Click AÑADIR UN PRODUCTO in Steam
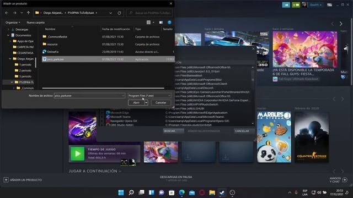353x198 pixels. (x=23, y=180)
